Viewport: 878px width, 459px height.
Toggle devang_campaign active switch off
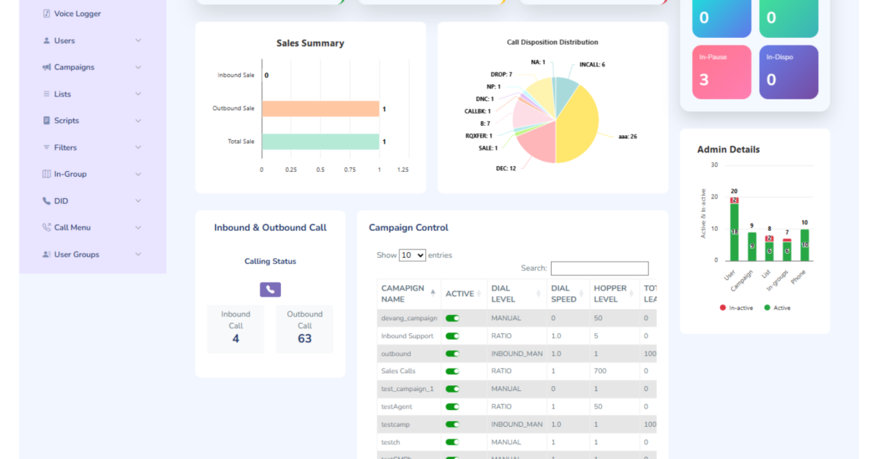click(452, 319)
